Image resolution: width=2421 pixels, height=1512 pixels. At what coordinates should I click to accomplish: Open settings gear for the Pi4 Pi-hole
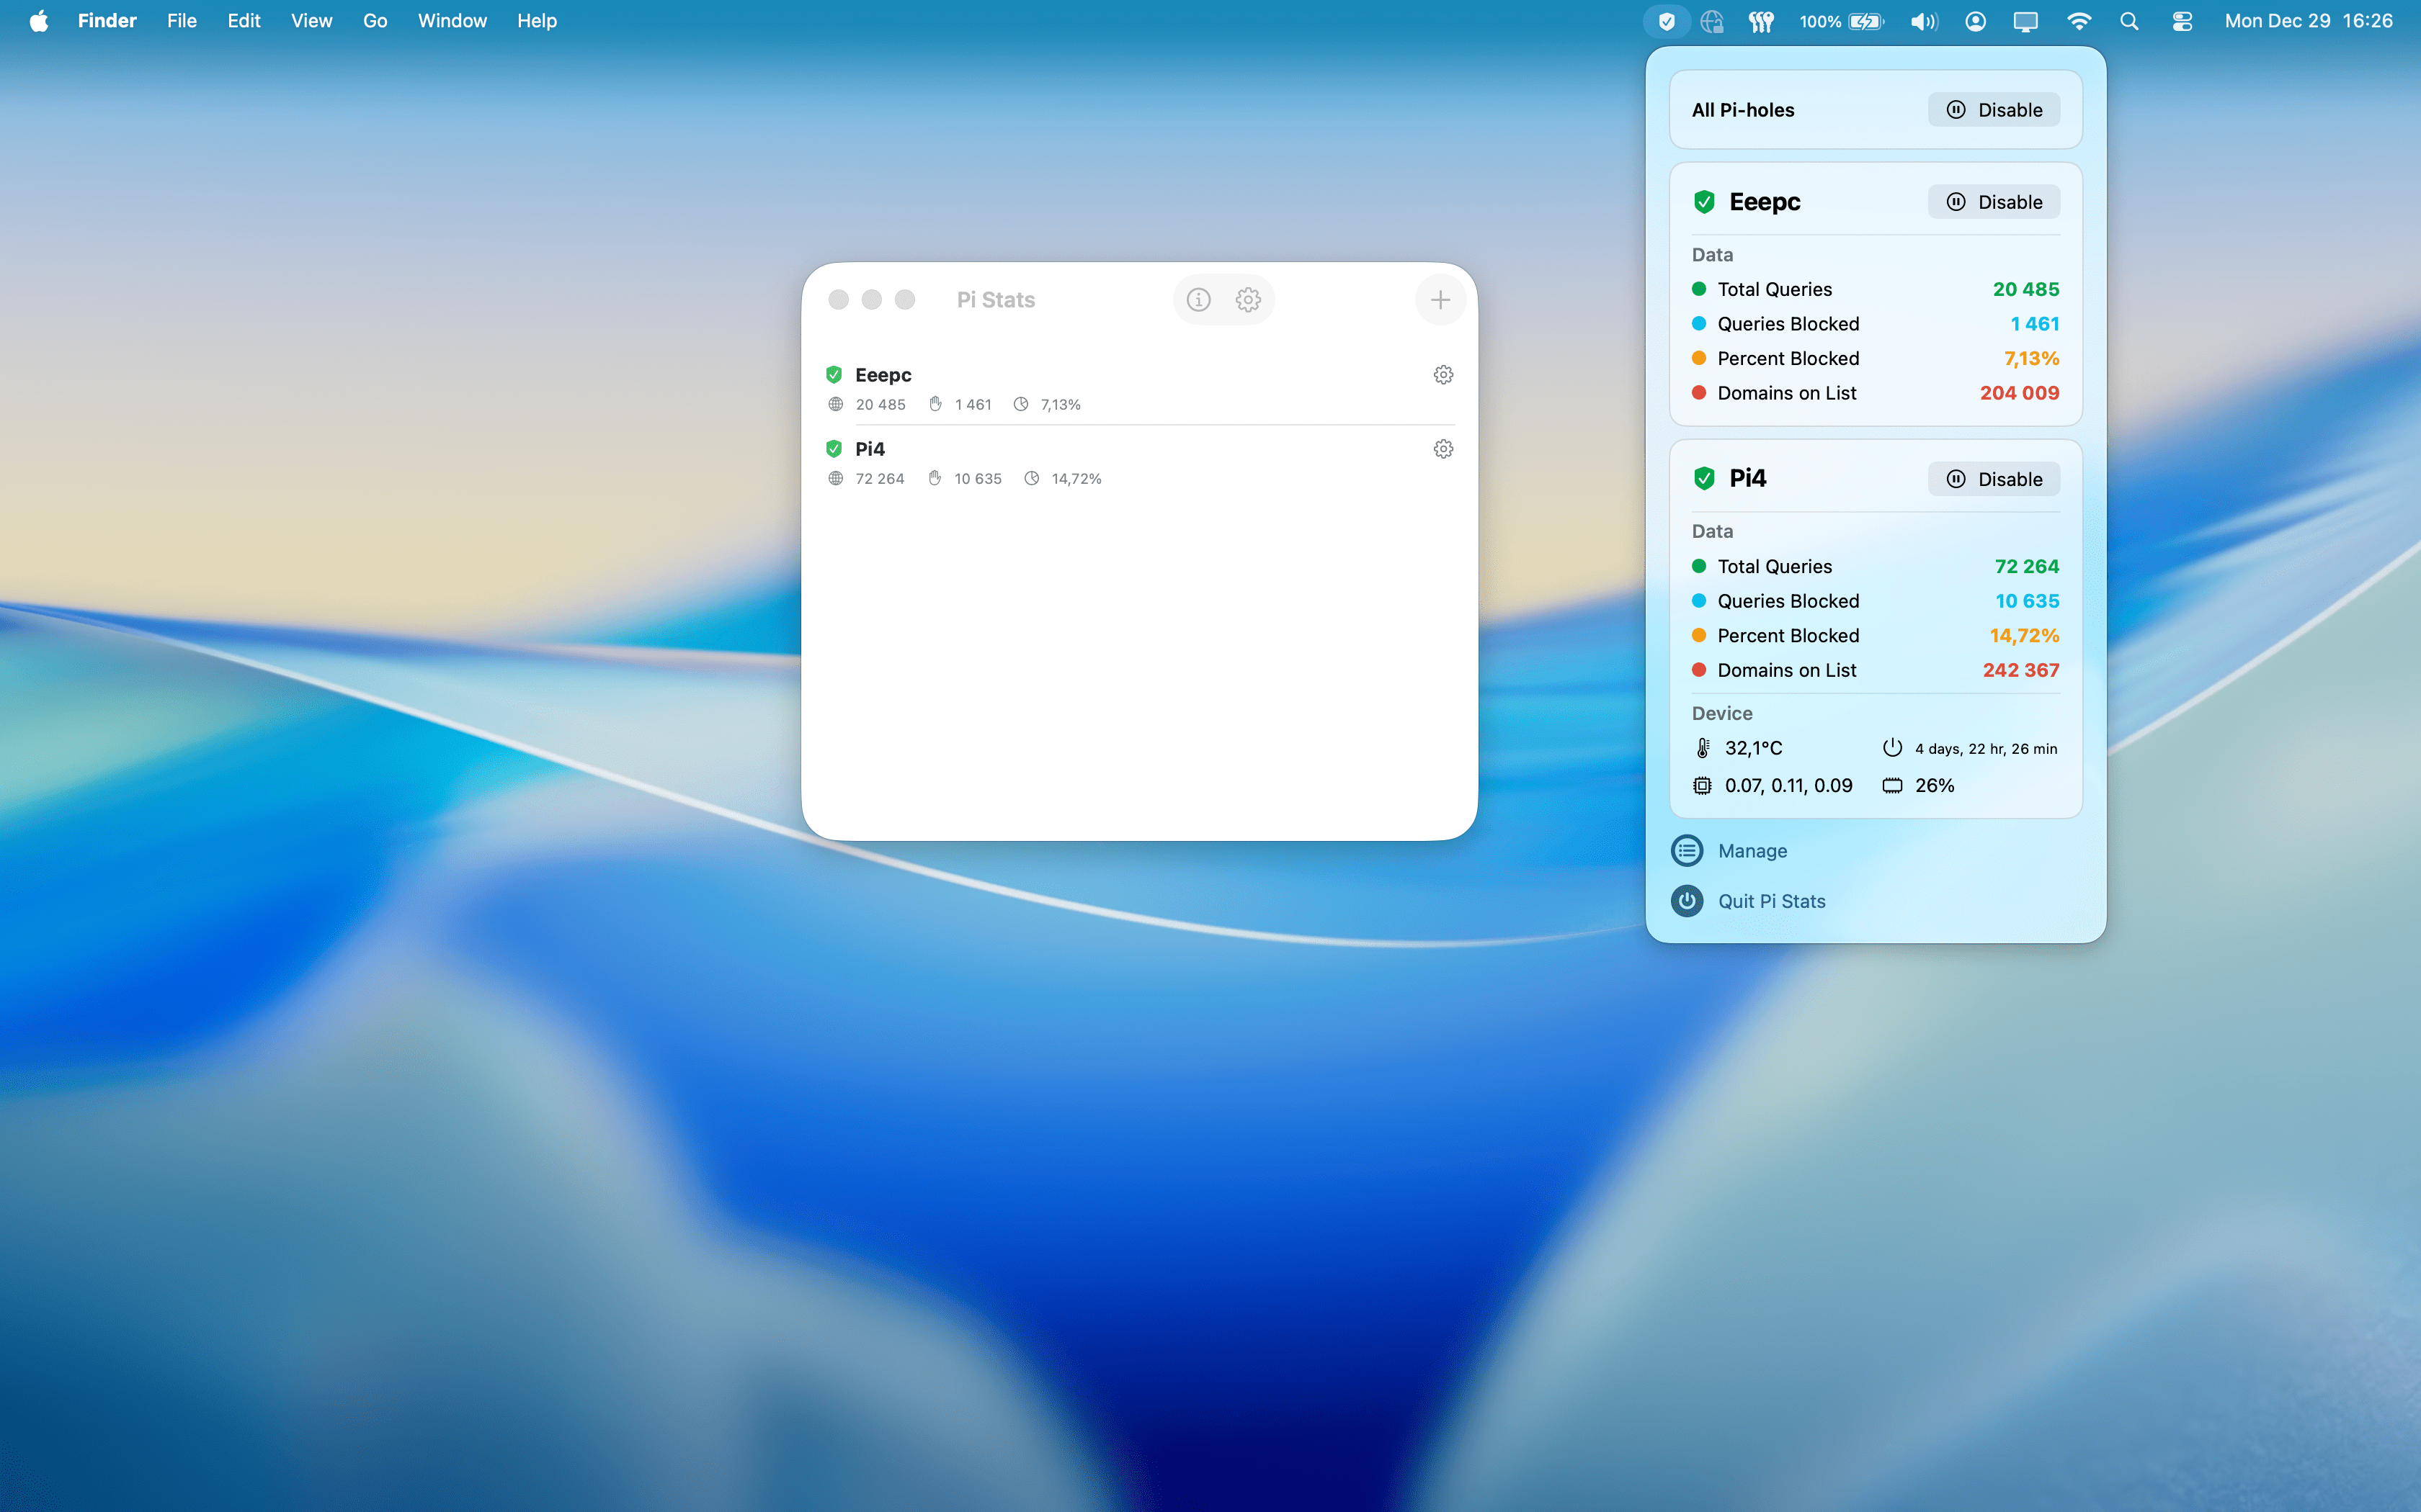[x=1443, y=448]
